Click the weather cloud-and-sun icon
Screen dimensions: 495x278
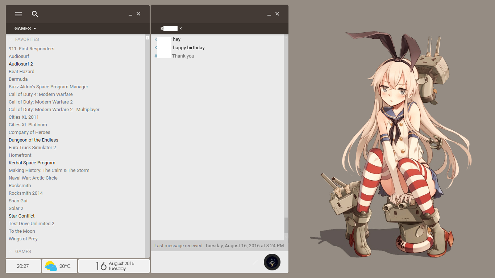(51, 266)
